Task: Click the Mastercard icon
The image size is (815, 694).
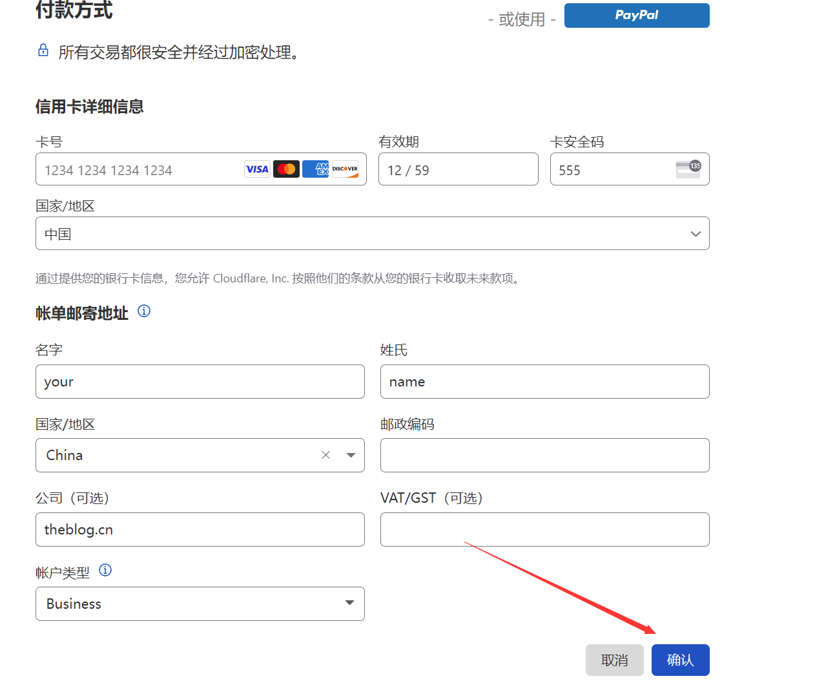Action: pyautogui.click(x=286, y=169)
